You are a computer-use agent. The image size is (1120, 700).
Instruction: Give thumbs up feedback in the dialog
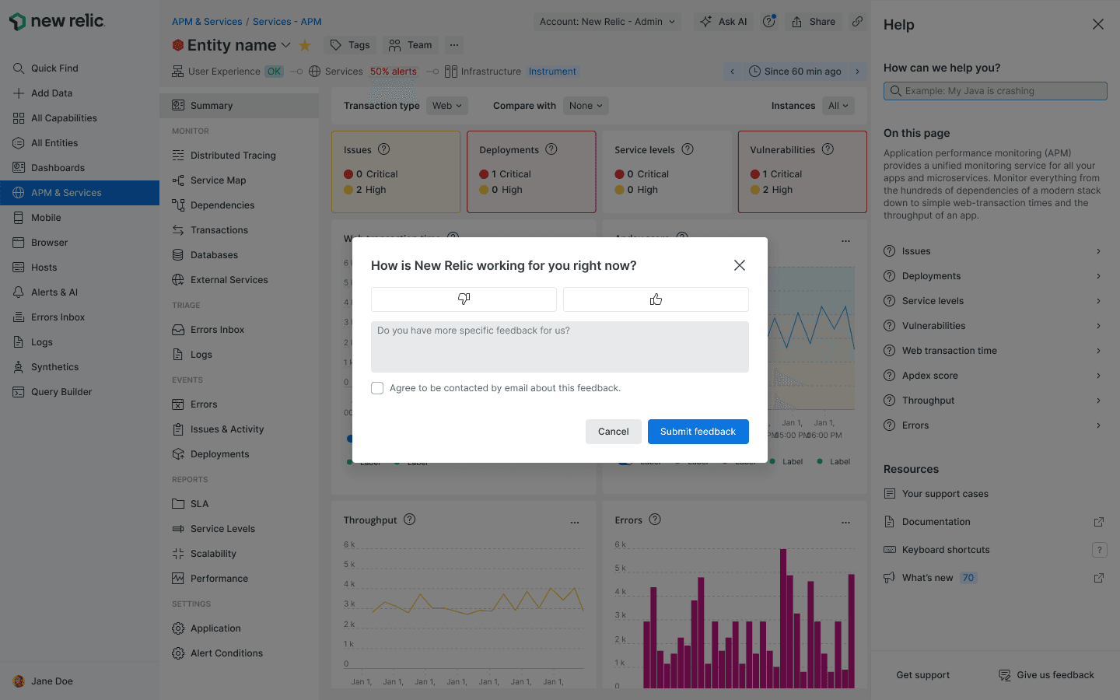coord(656,299)
